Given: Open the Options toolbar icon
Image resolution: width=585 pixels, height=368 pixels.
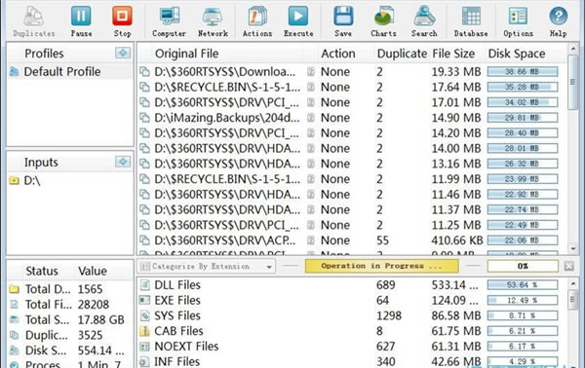Looking at the screenshot, I should 519,21.
